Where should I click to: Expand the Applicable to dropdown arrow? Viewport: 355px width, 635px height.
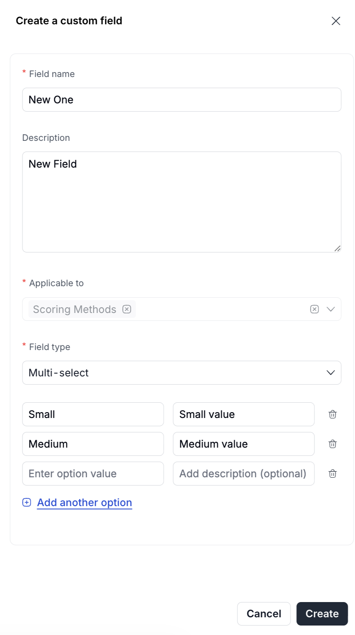pos(331,309)
